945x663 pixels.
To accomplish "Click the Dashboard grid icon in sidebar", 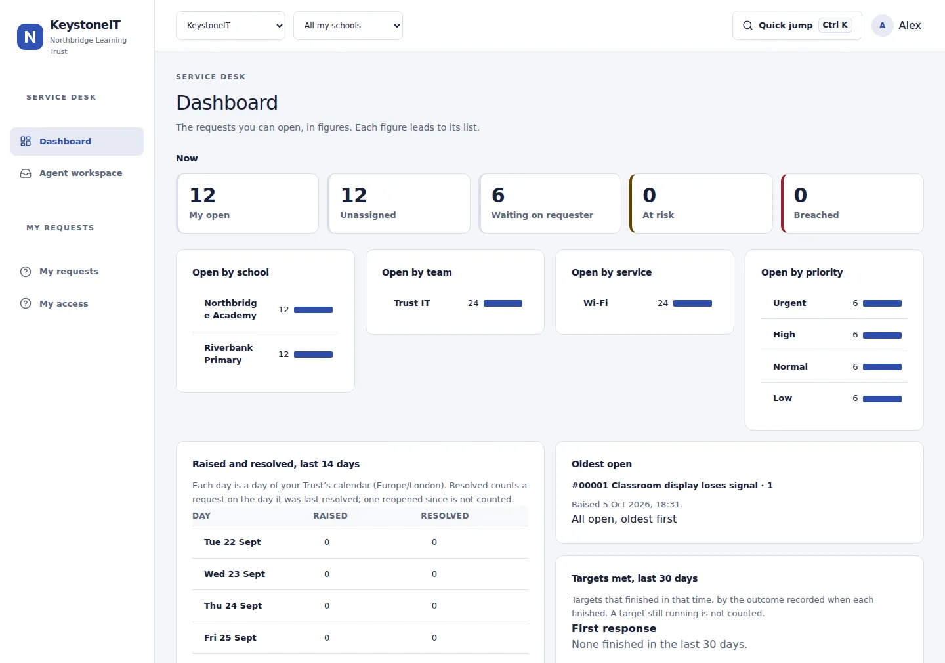I will (x=26, y=141).
